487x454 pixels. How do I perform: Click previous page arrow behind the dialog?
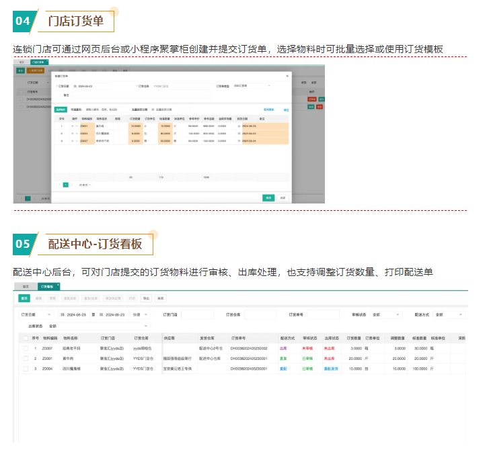(x=22, y=199)
